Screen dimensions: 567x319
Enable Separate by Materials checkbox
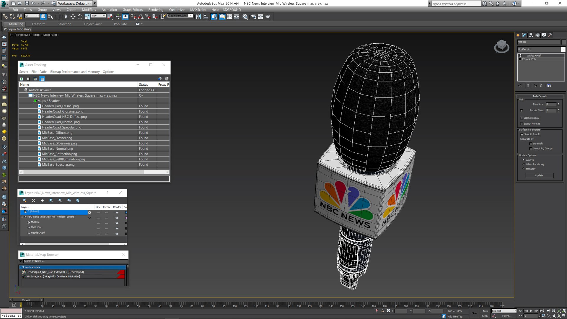tap(531, 144)
